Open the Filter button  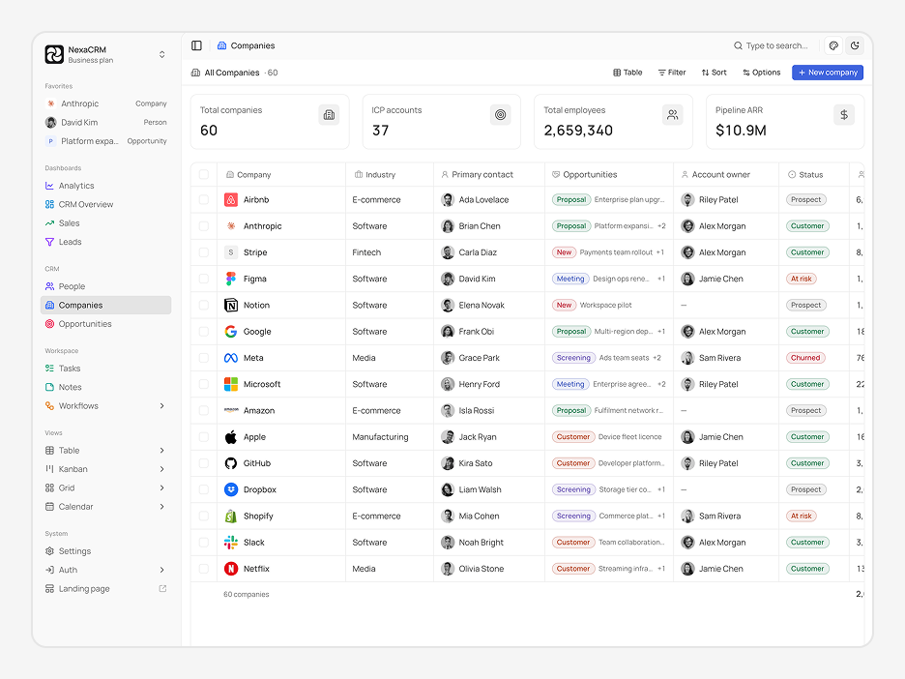tap(672, 73)
